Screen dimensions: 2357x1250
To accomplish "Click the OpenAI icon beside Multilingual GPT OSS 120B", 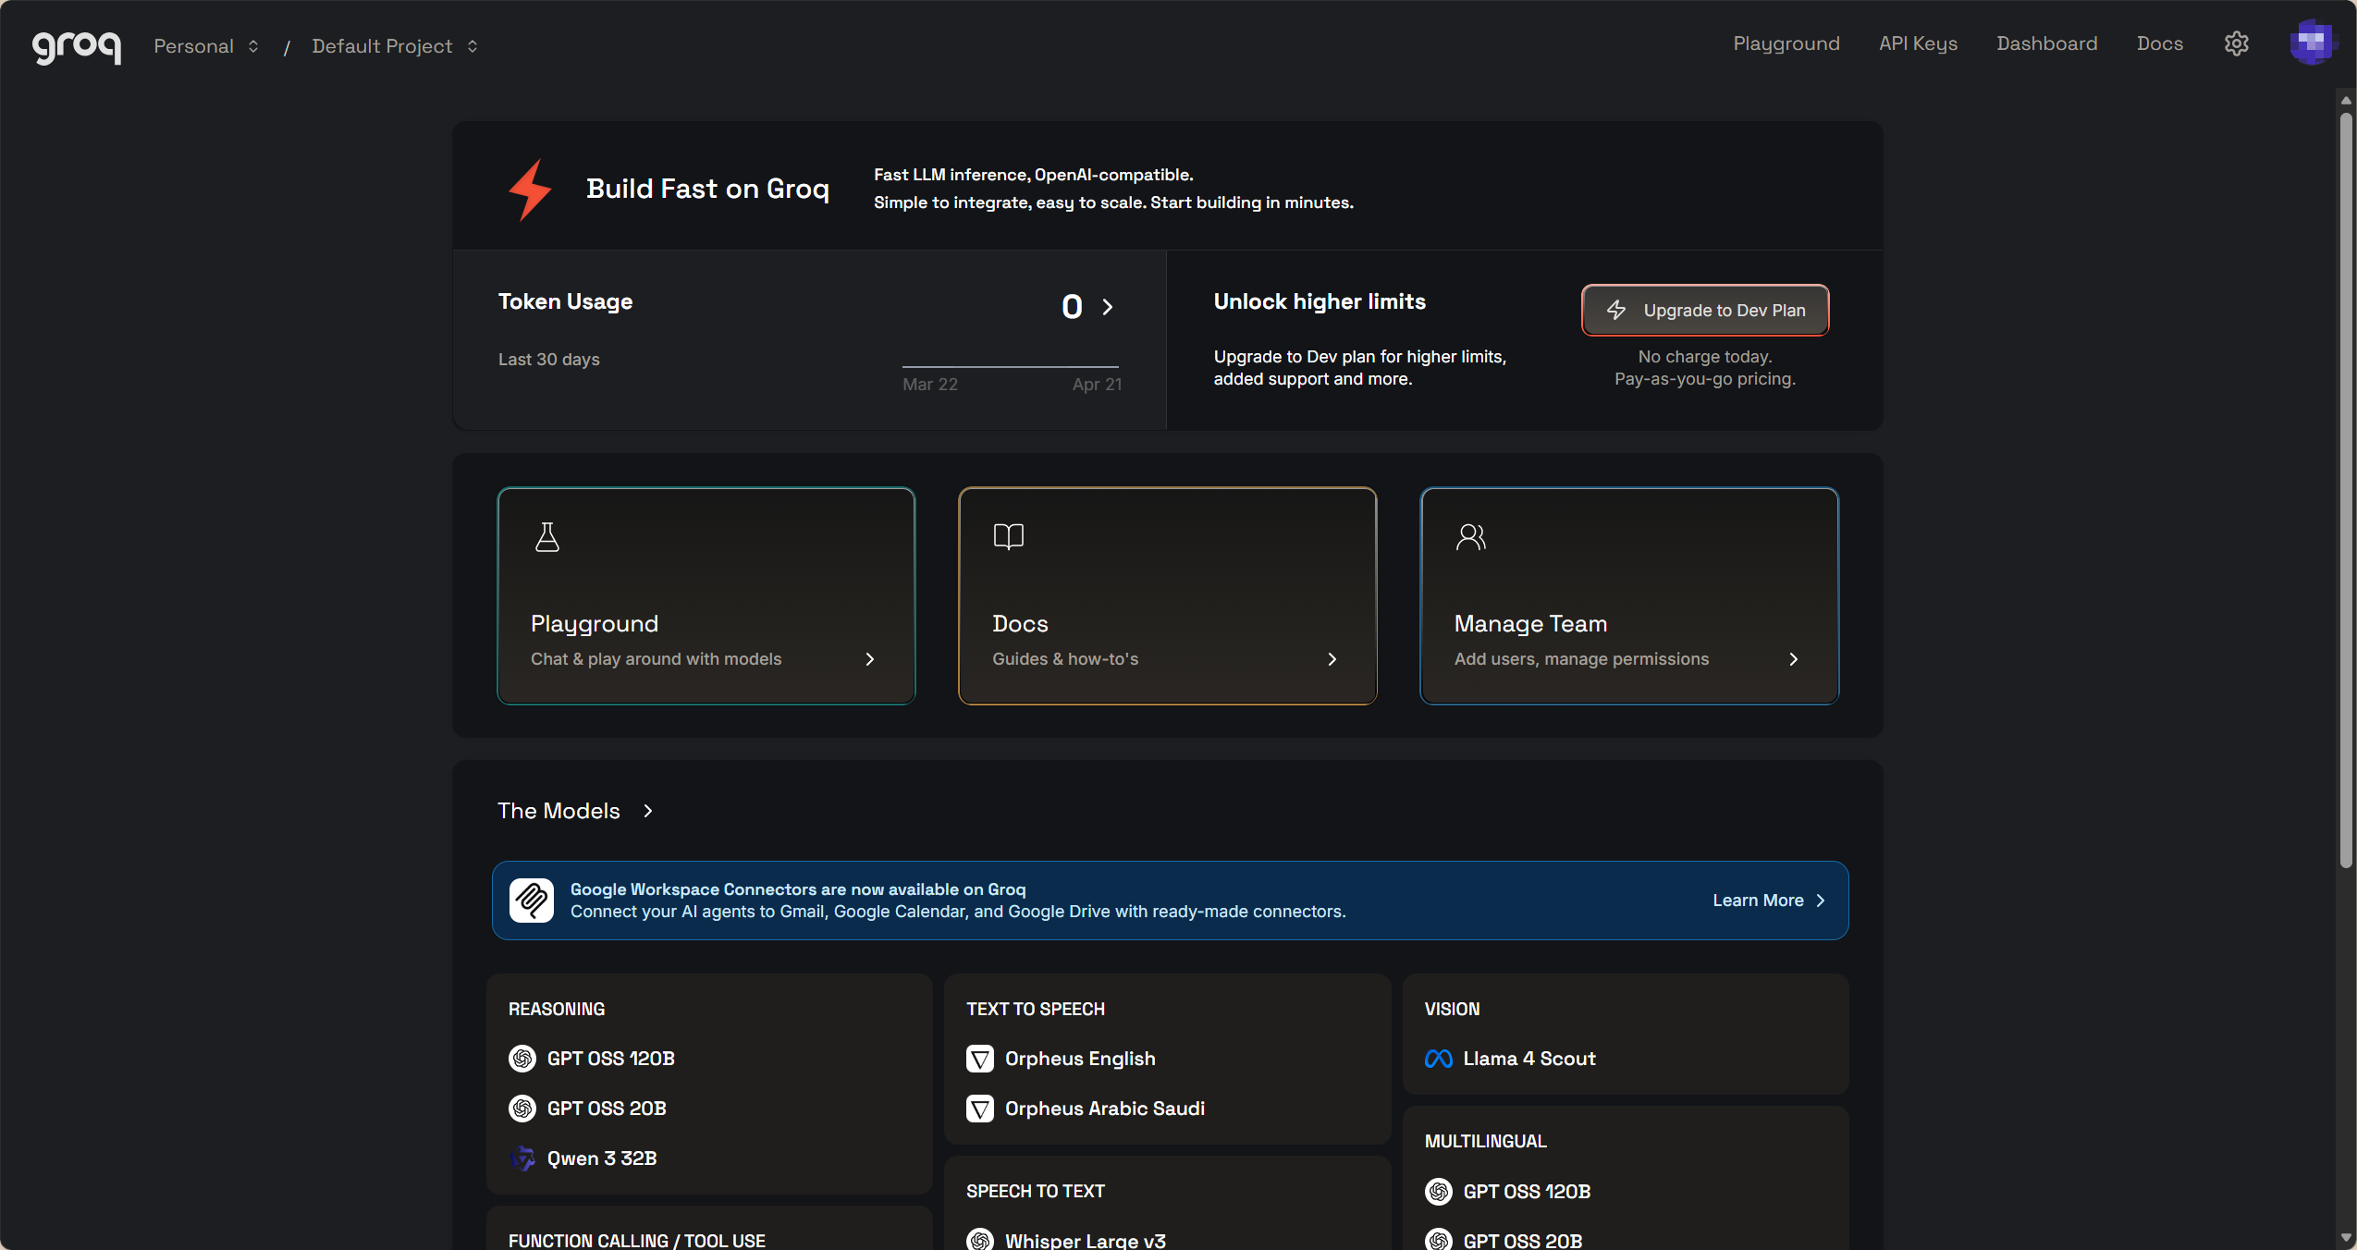I will [1439, 1192].
